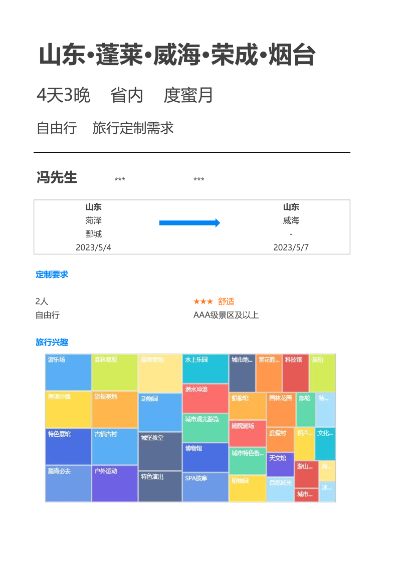Select the 天文馆 treemap tile

coord(280,465)
